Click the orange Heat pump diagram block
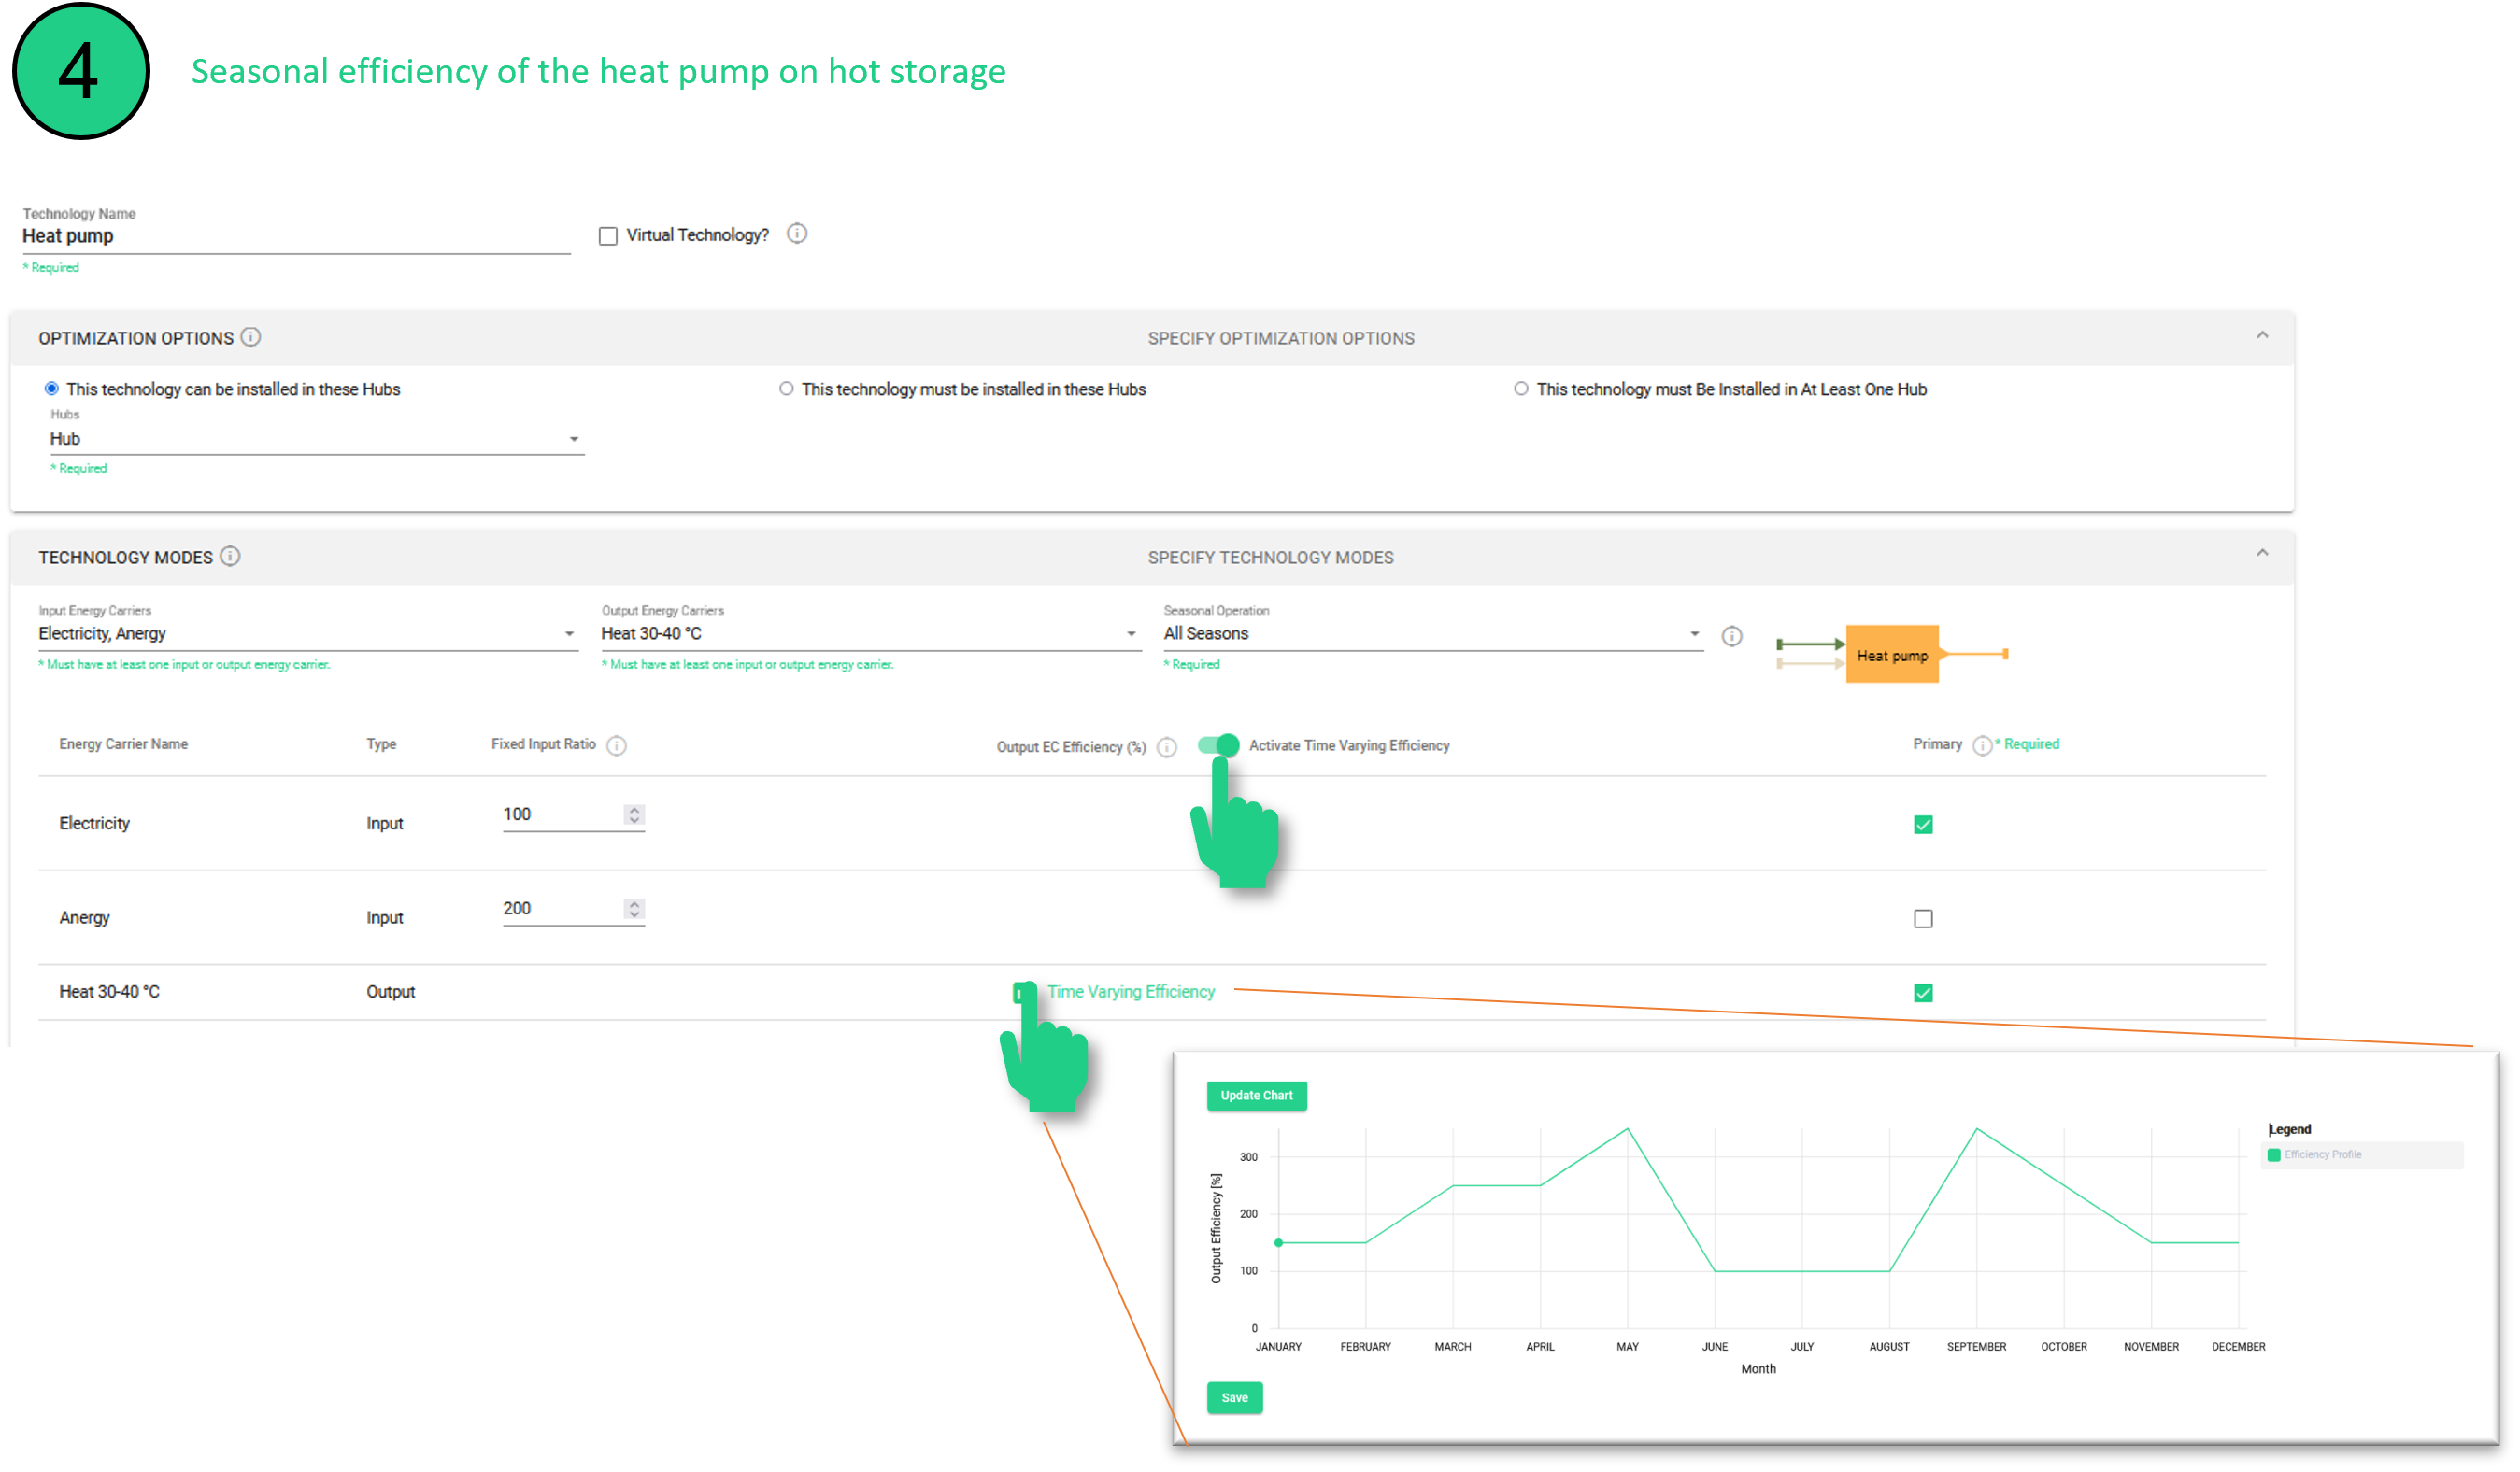Viewport: 2520px width, 1472px height. (1891, 656)
